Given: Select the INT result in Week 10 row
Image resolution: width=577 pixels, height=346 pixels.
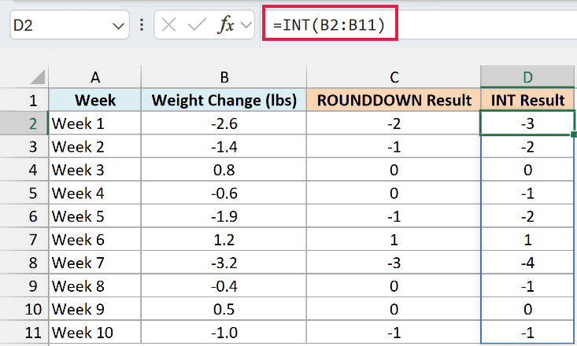Looking at the screenshot, I should [527, 332].
